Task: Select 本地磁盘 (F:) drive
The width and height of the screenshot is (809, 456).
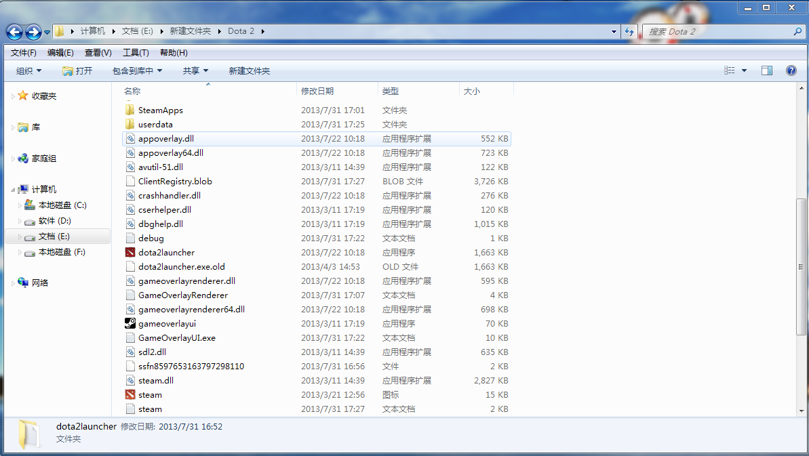Action: (x=62, y=252)
